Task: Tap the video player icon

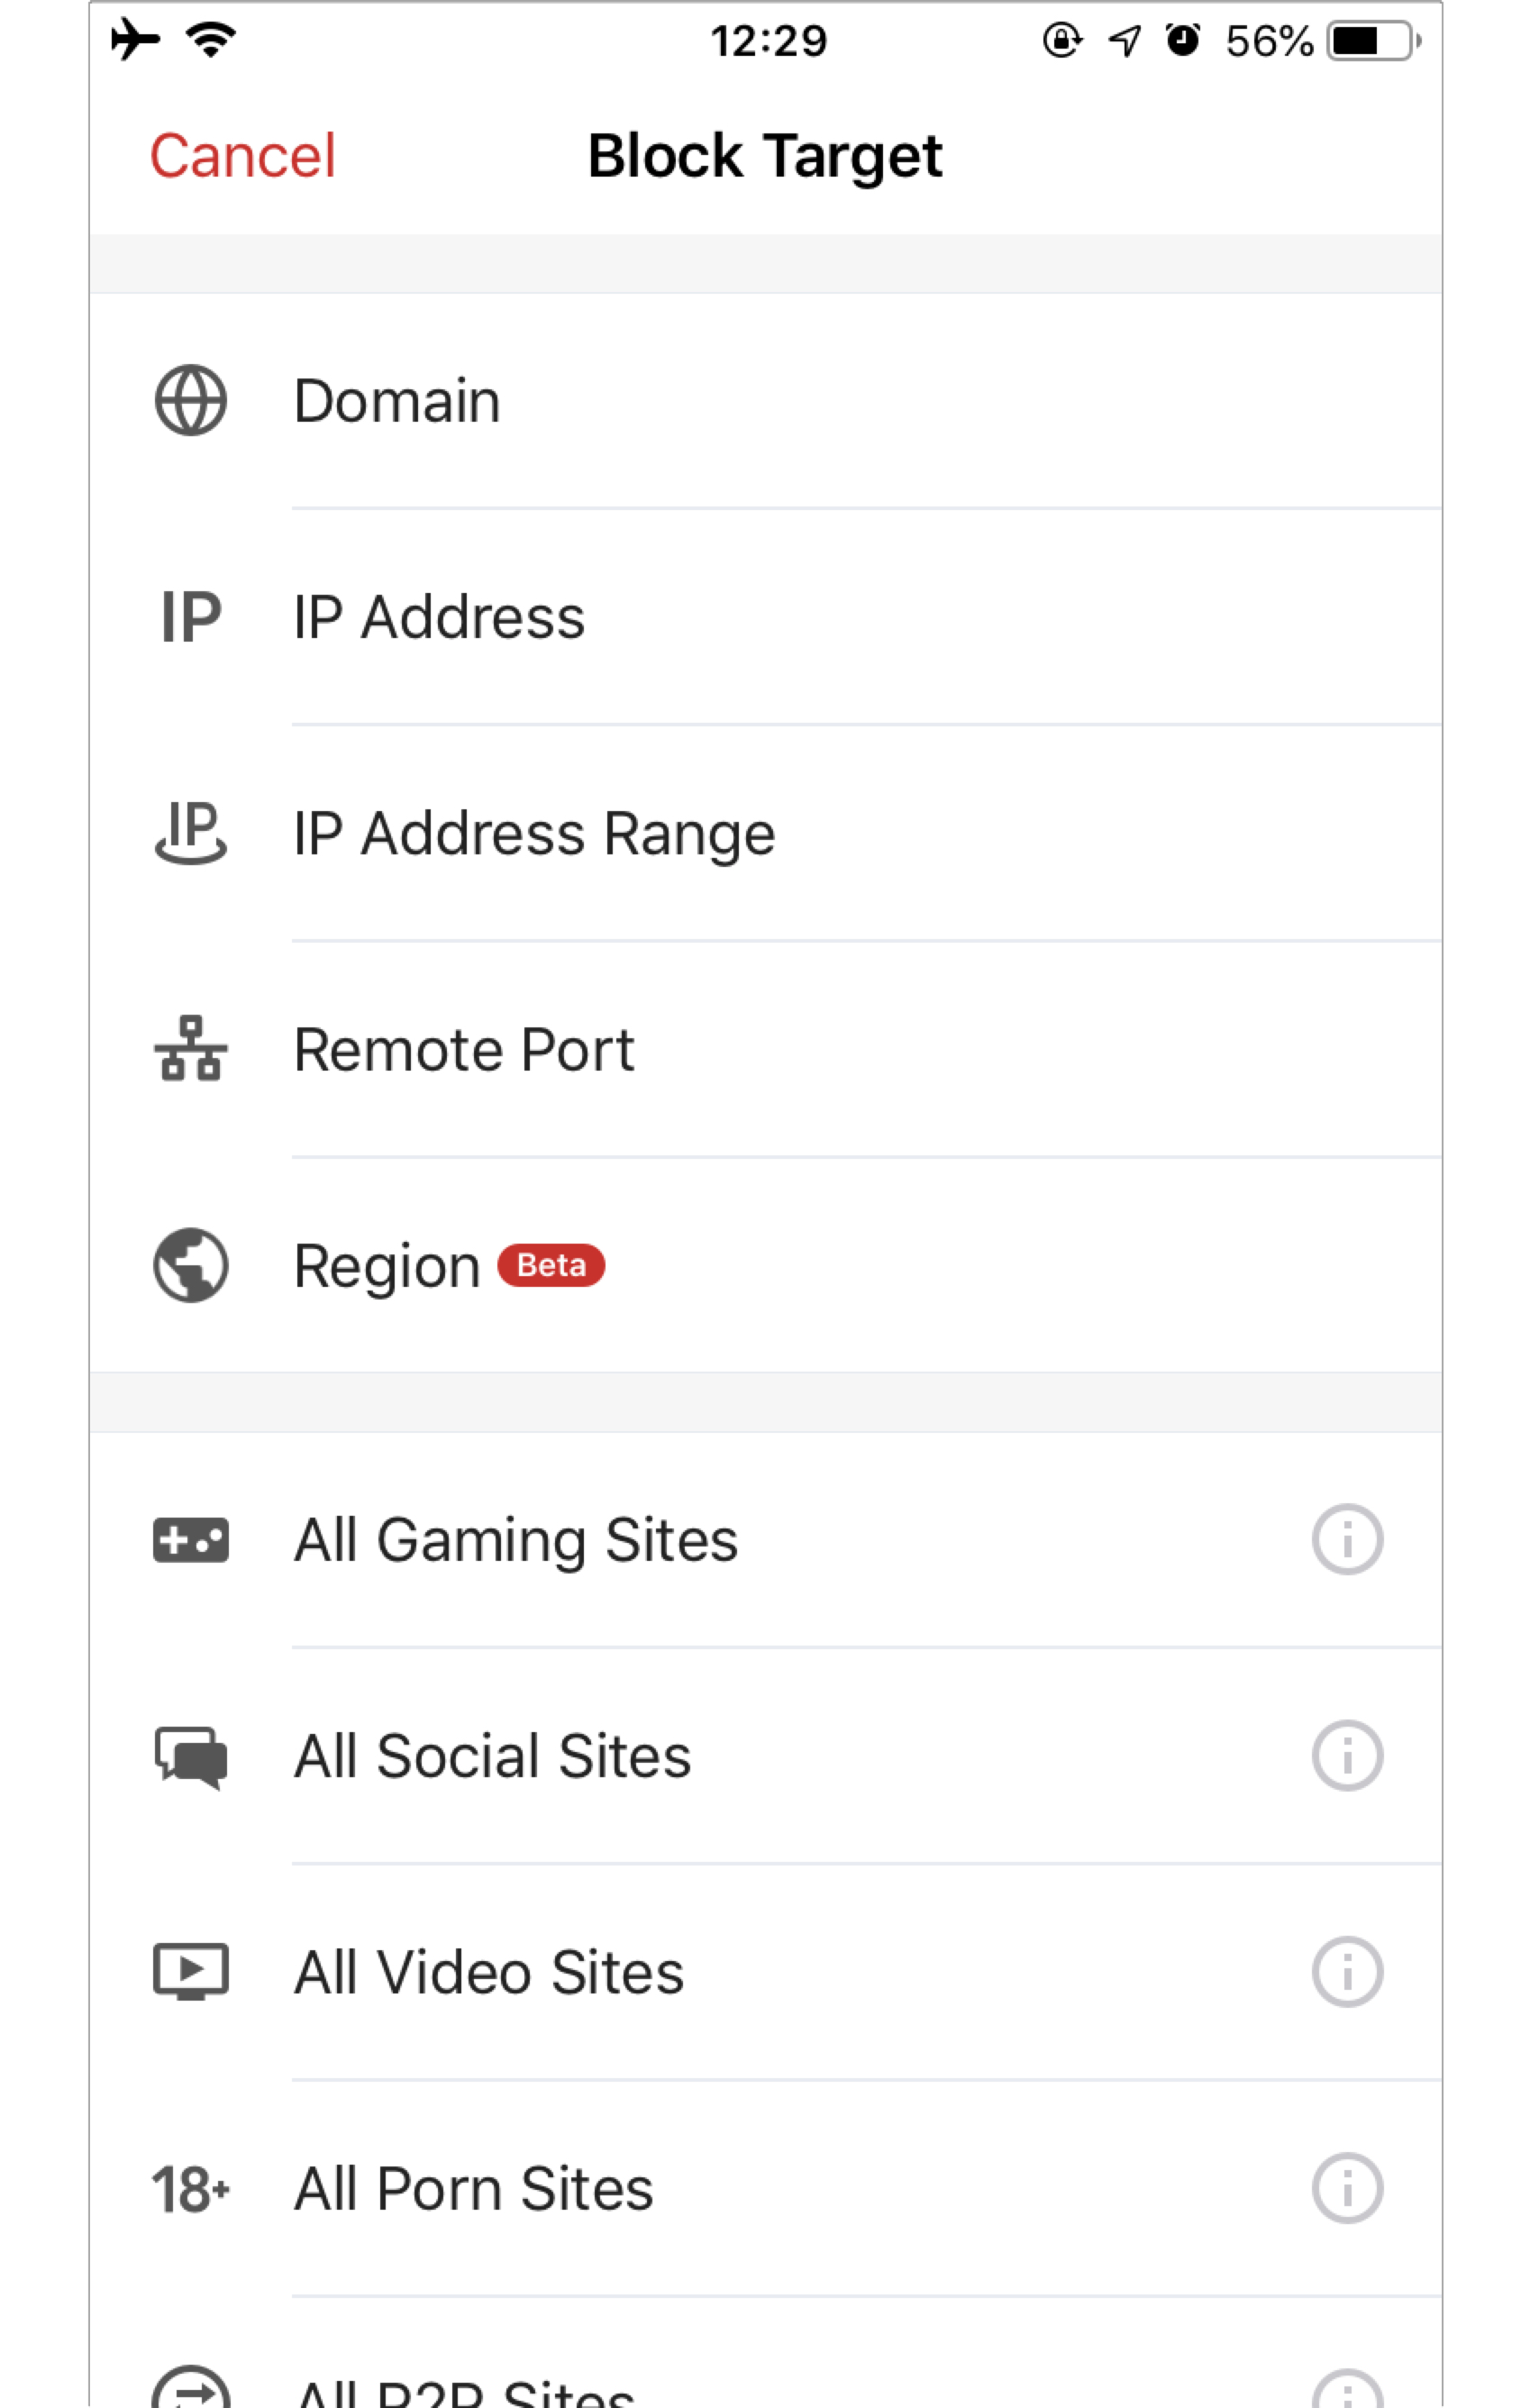Action: pos(190,1972)
